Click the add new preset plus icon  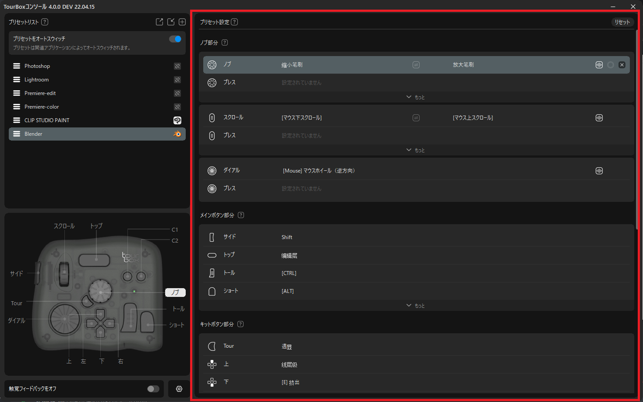182,22
